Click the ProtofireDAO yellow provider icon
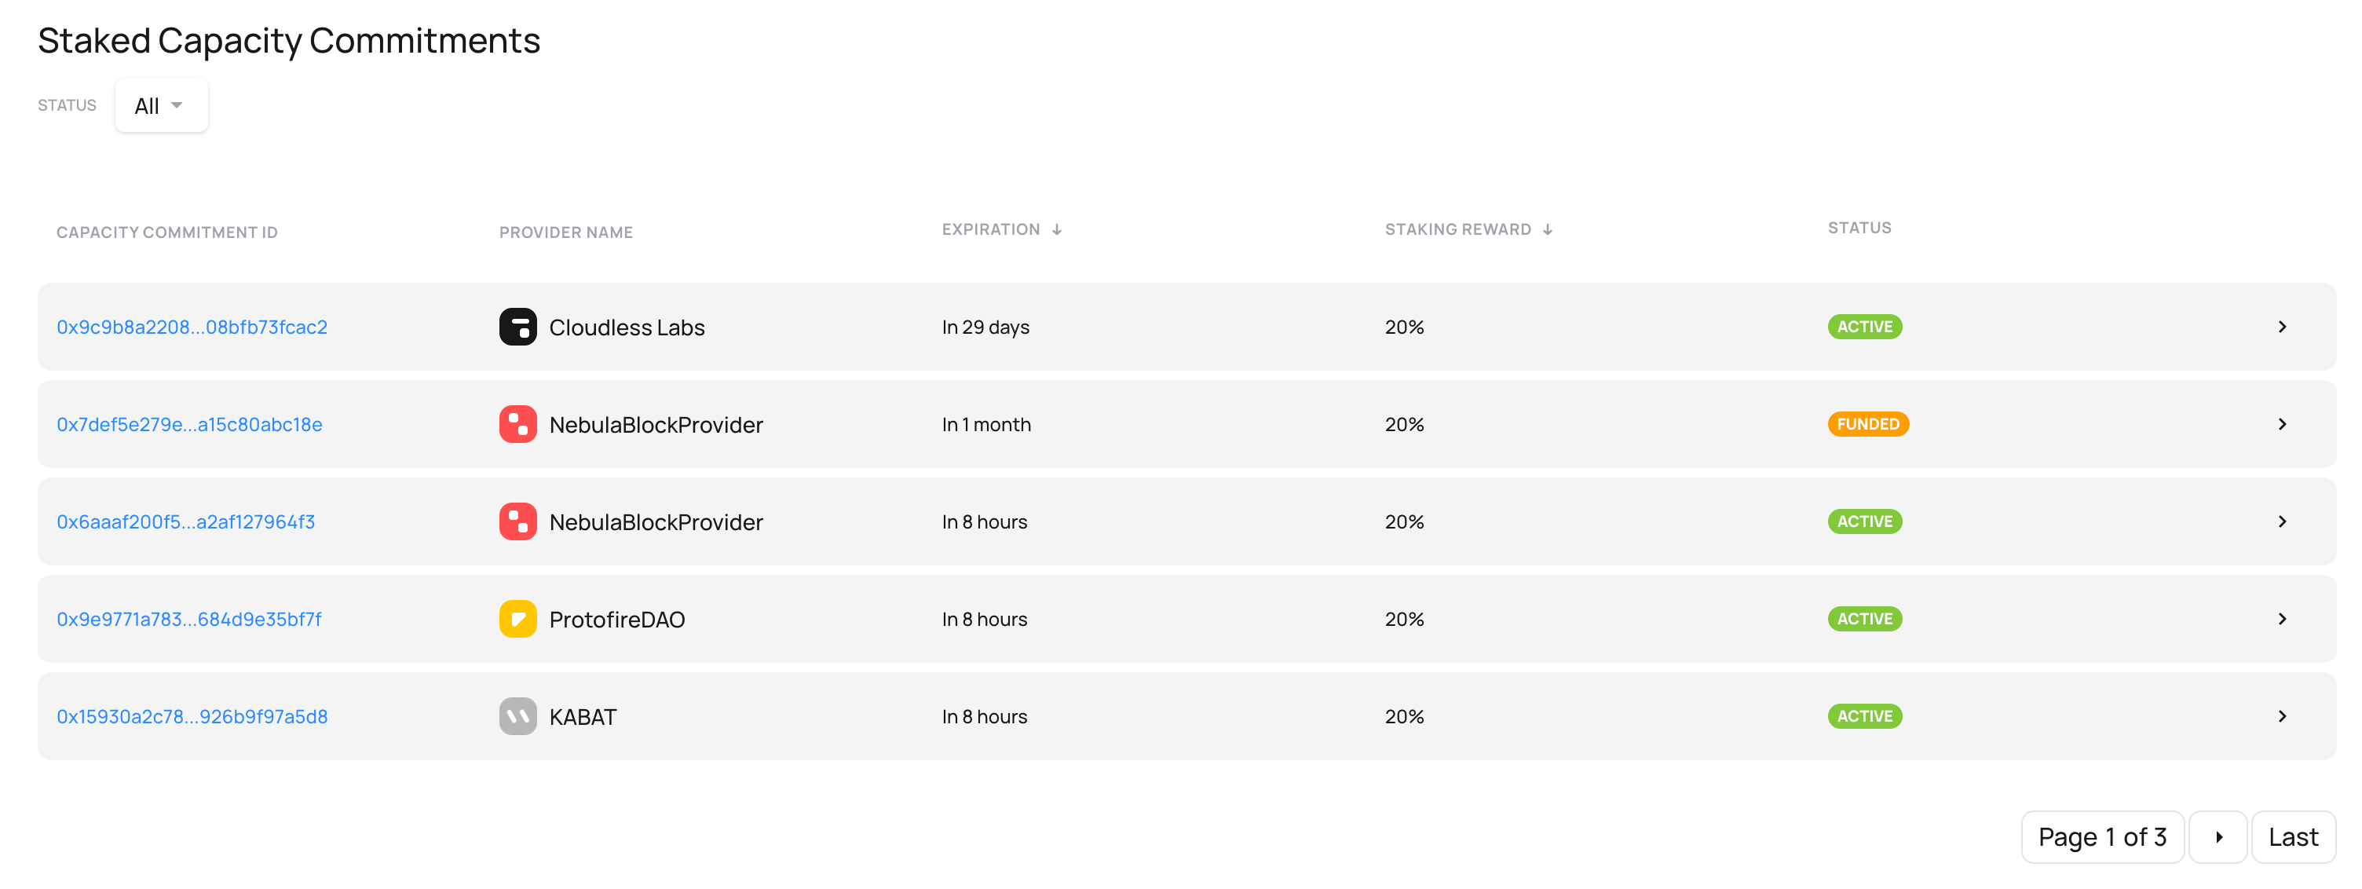The height and width of the screenshot is (889, 2362). [x=518, y=618]
